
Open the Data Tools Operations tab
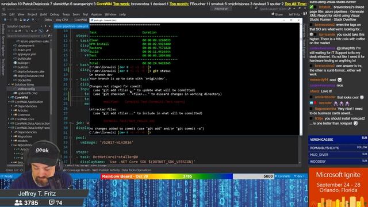pos(136,170)
